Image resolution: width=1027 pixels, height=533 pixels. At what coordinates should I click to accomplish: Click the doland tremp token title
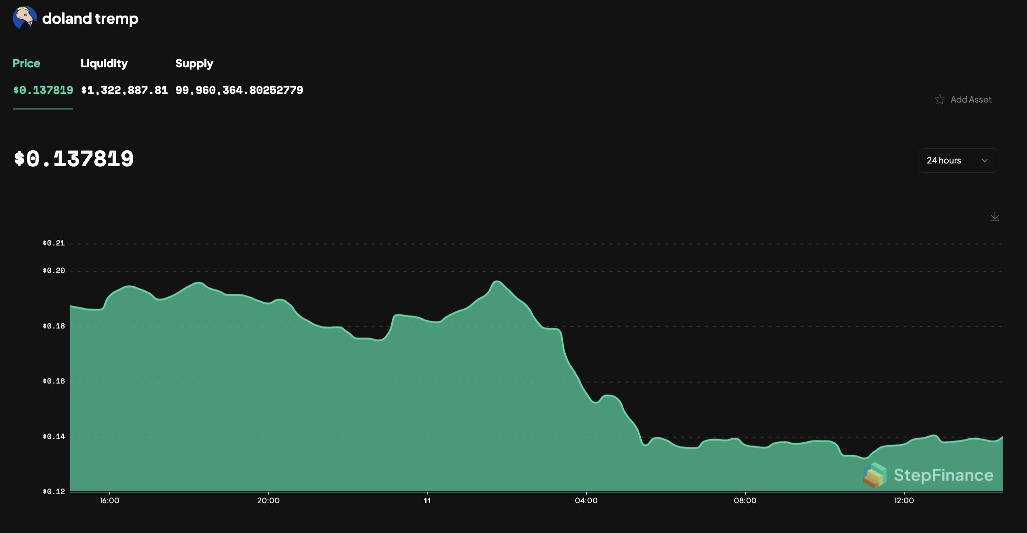pyautogui.click(x=90, y=18)
